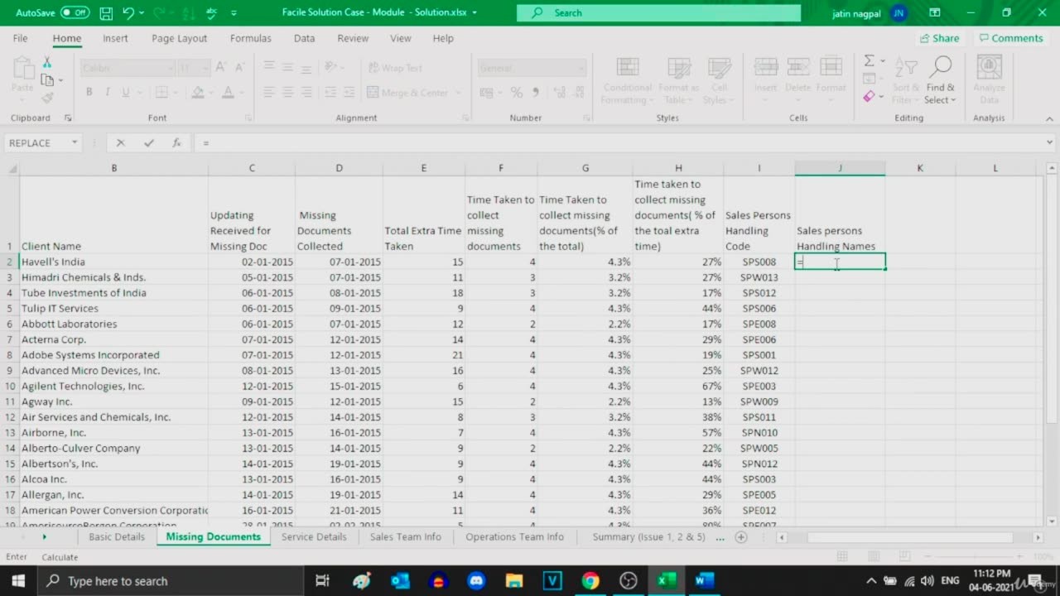
Task: Open the volume control in system tray
Action: click(927, 580)
